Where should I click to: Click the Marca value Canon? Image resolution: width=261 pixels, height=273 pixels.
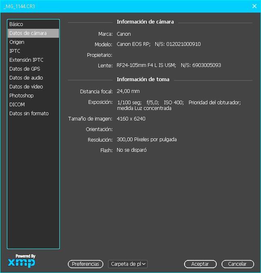point(124,34)
